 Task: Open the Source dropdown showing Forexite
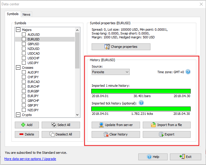pyautogui.click(x=111, y=72)
